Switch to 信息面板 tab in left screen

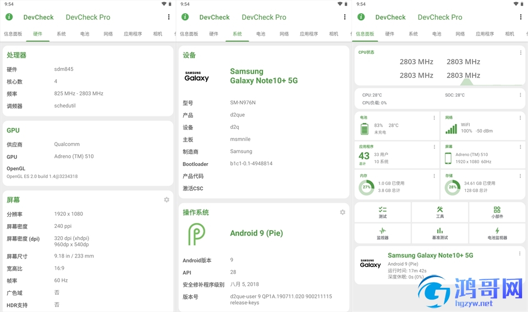point(13,34)
